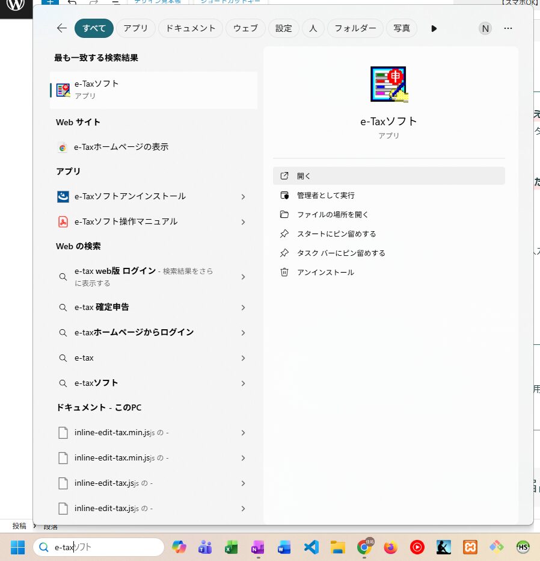Image resolution: width=540 pixels, height=561 pixels.
Task: Open the Windows Start button
Action: [x=18, y=547]
